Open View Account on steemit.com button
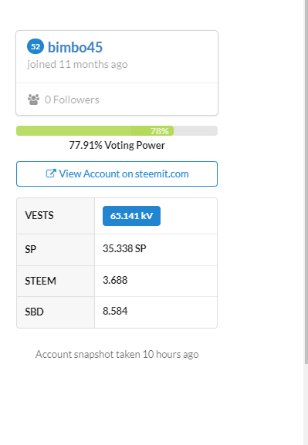The height and width of the screenshot is (445, 308). pyautogui.click(x=117, y=174)
